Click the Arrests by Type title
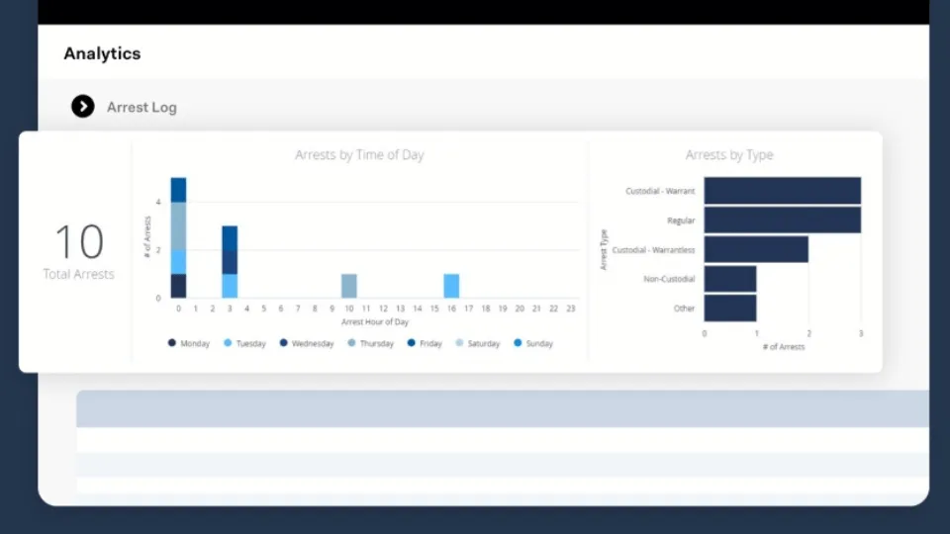 click(729, 155)
